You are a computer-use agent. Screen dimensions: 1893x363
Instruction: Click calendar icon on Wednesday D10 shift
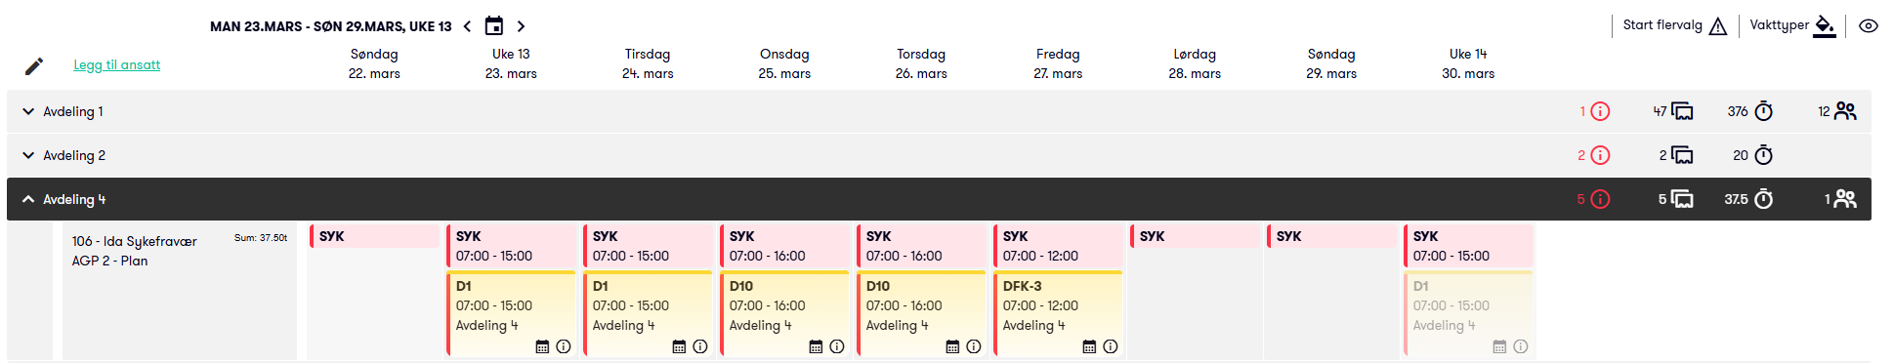pos(816,346)
